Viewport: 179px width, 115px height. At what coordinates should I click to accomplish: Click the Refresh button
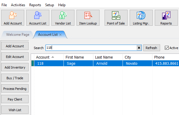click(x=152, y=48)
